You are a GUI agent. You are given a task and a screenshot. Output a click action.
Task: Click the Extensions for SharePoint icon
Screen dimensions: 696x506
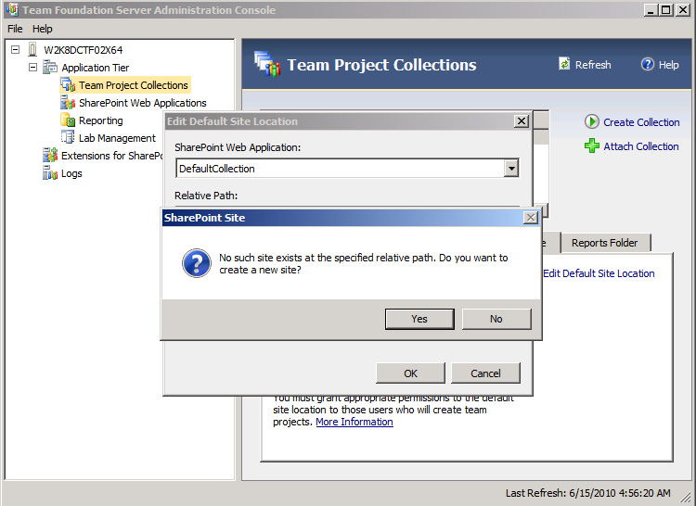coord(50,155)
